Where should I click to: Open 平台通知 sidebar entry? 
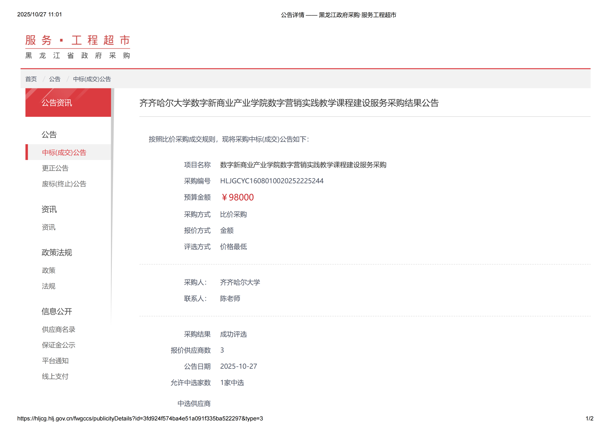click(55, 361)
